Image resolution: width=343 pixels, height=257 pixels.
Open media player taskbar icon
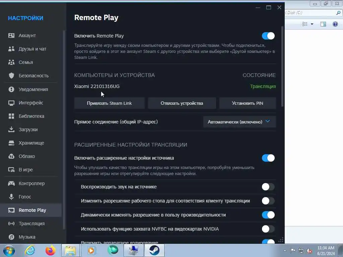(91, 250)
